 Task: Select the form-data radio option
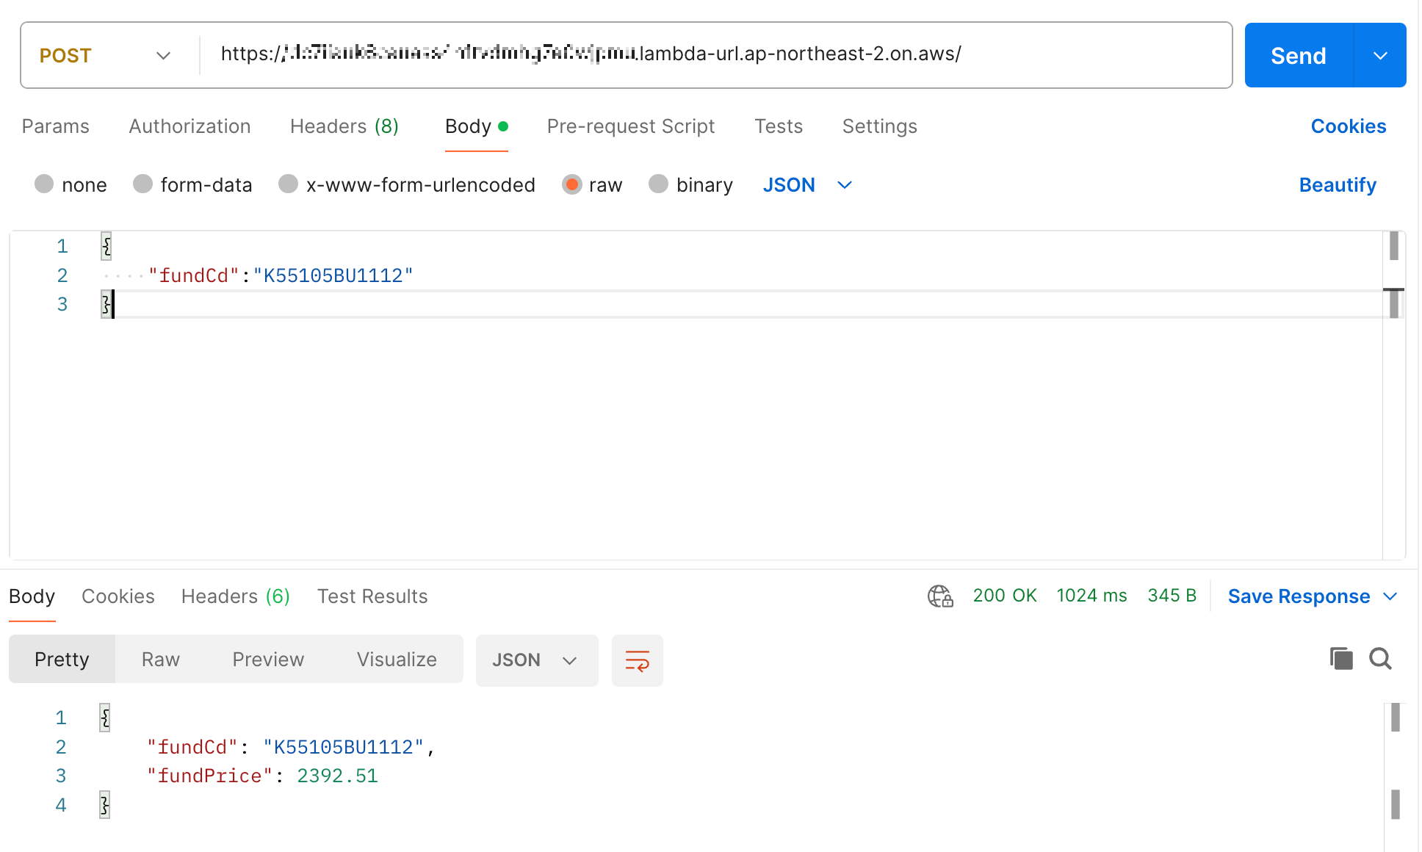[x=143, y=184]
